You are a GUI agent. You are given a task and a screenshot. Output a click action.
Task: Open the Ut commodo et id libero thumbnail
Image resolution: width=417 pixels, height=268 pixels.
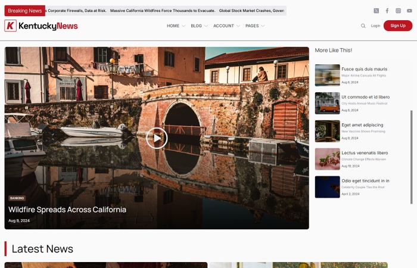(x=328, y=103)
